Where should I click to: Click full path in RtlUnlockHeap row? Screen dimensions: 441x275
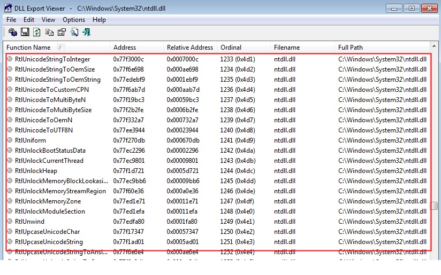click(382, 171)
